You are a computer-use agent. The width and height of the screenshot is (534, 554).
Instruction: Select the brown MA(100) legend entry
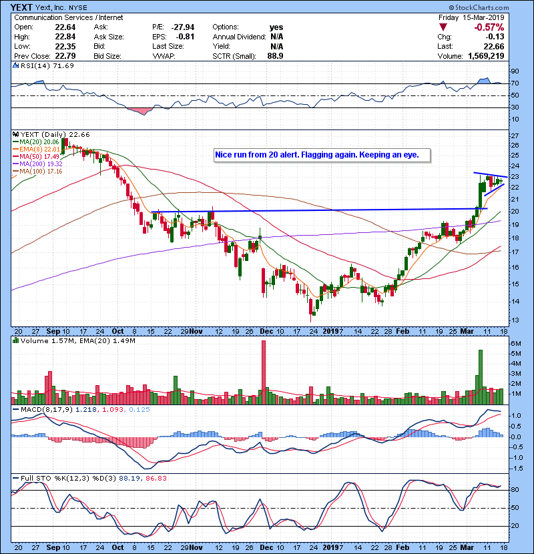tap(39, 172)
